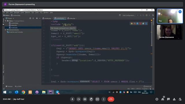Expand External Libraries node
The height and width of the screenshot is (104, 185).
(5, 30)
